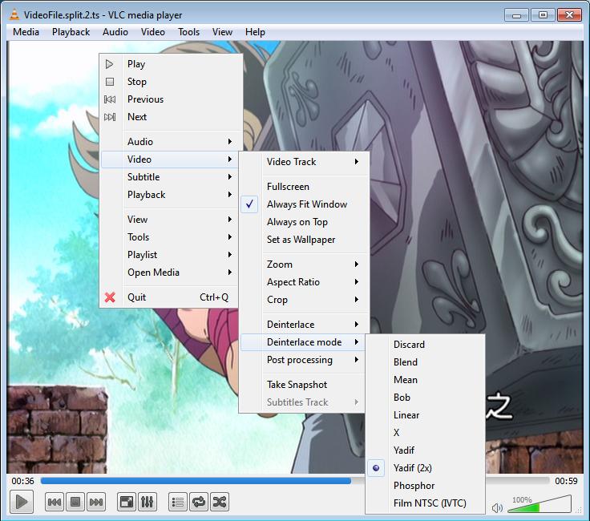Expand the Playback submenu in context menu

[x=169, y=195]
